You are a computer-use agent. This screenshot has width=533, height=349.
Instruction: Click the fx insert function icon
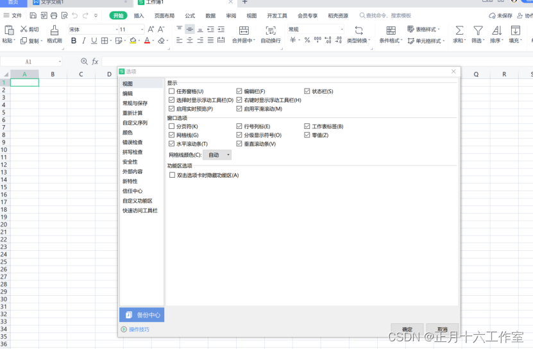(95, 62)
